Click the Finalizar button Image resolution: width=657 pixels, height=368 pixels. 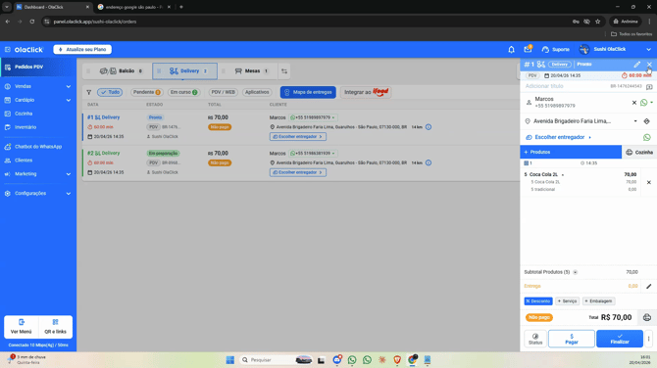coord(620,339)
